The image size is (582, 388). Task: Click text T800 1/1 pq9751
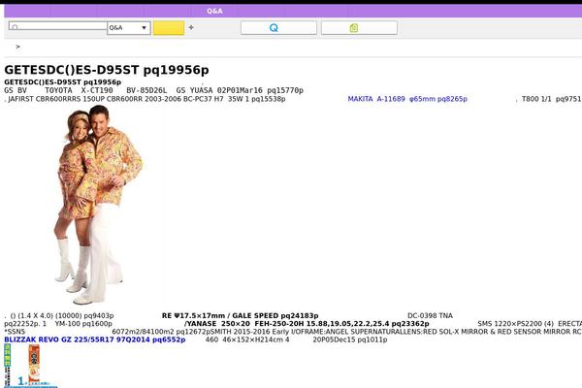coord(551,99)
